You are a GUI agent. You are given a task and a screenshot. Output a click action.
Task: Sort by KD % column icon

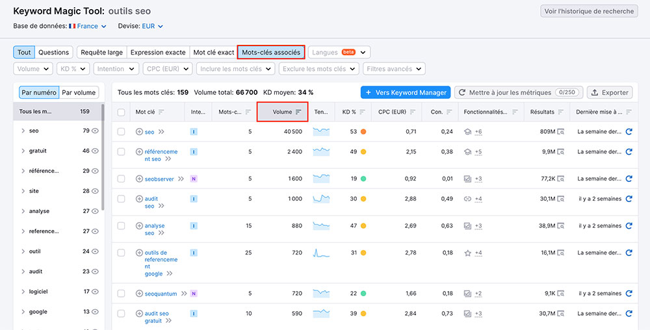tap(362, 112)
